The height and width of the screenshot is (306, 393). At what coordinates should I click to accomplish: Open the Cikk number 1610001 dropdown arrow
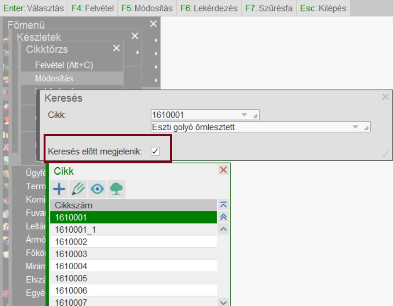point(244,115)
